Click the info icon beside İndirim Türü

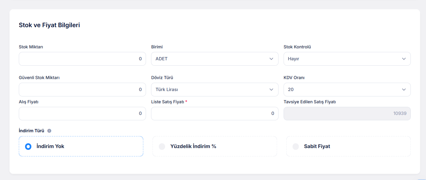pos(49,131)
